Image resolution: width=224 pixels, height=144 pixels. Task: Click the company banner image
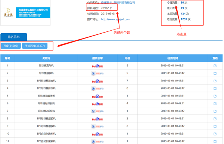tap(33, 13)
